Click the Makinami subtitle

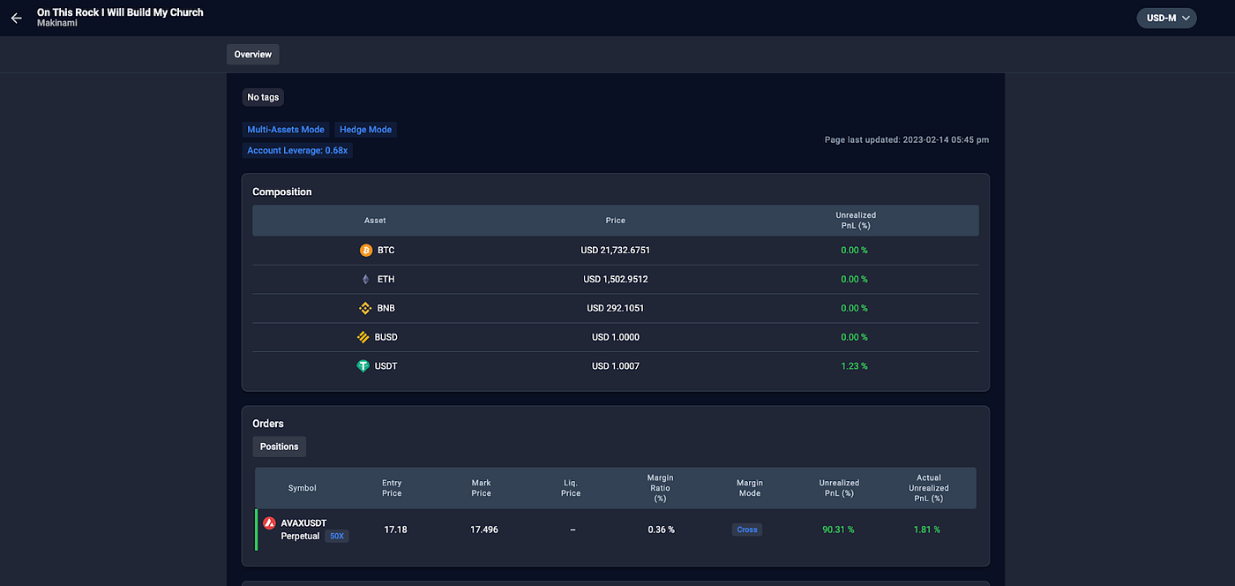(57, 24)
